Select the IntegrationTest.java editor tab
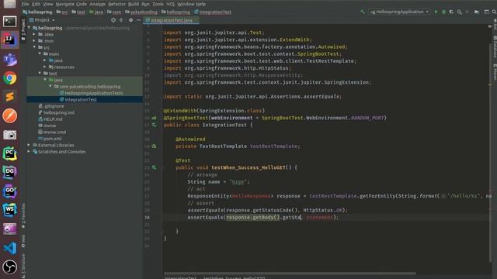Screen dimensions: 497x279 coord(171,20)
